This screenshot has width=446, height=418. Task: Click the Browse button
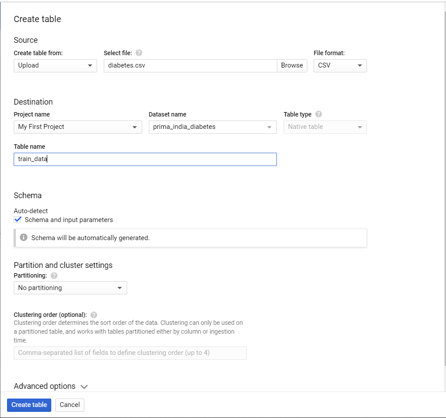click(x=292, y=65)
